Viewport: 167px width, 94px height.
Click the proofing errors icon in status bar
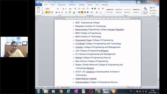[58, 87]
